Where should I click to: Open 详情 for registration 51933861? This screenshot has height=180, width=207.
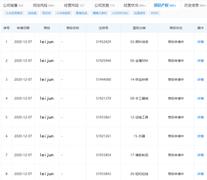click(x=200, y=117)
